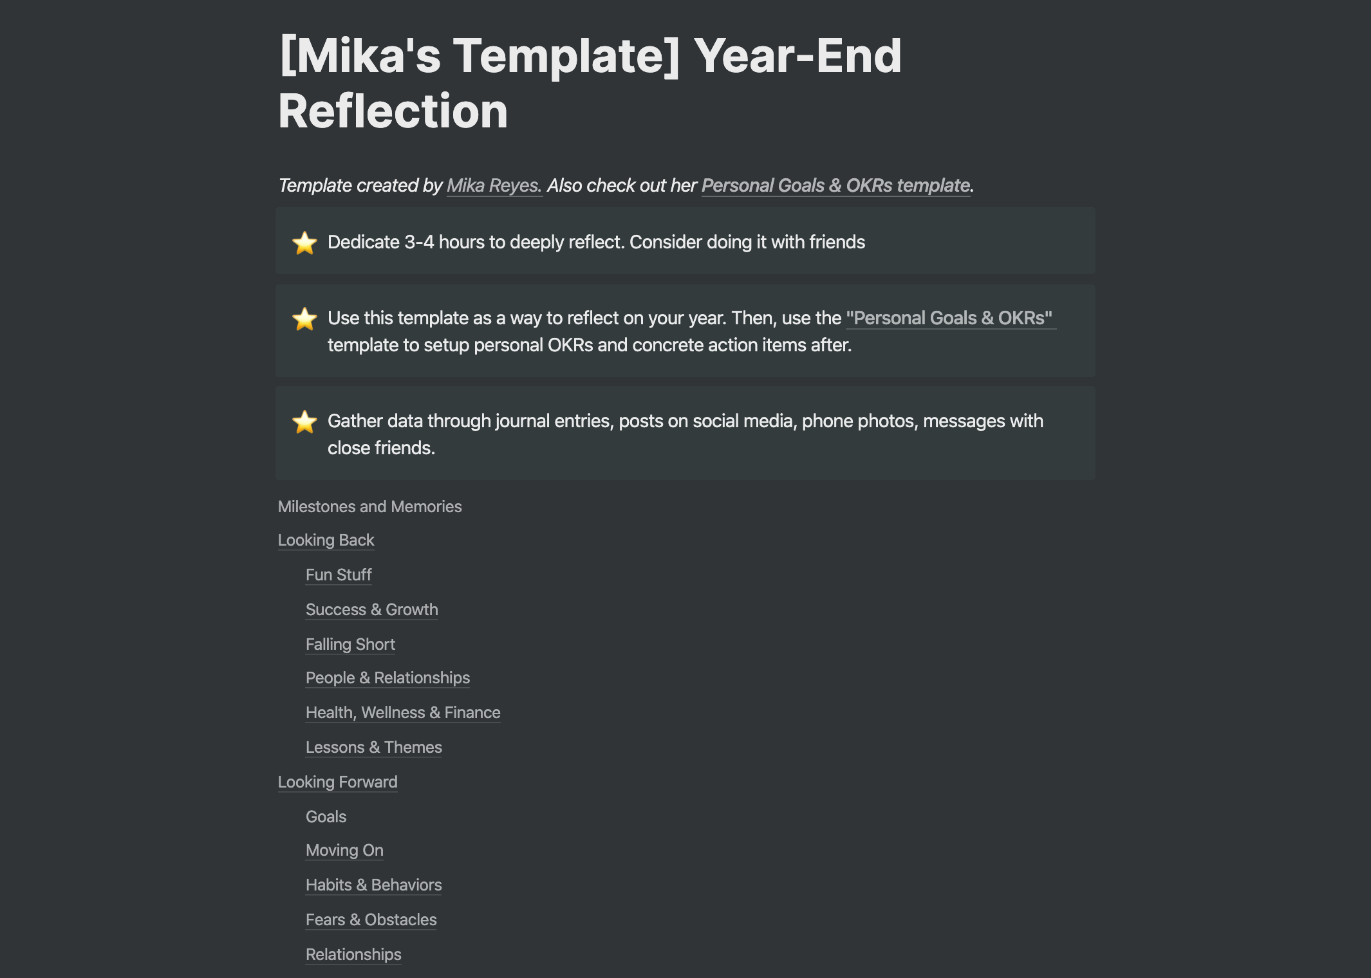
Task: Navigate to Success & Growth
Action: coord(371,609)
